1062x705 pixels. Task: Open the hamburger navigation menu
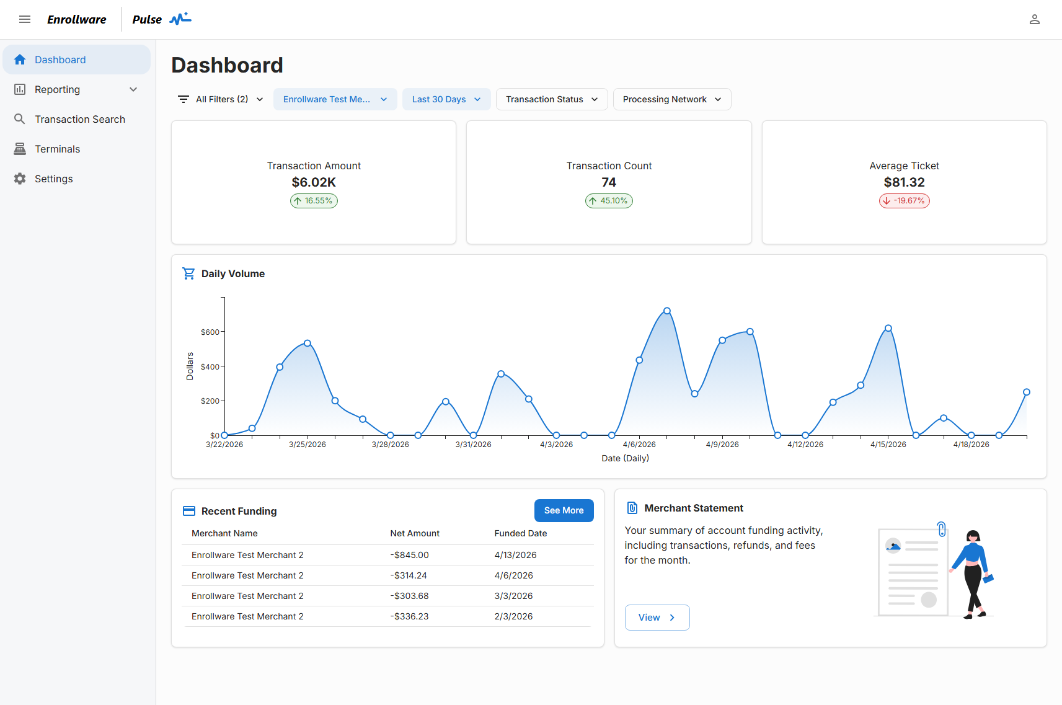coord(25,19)
